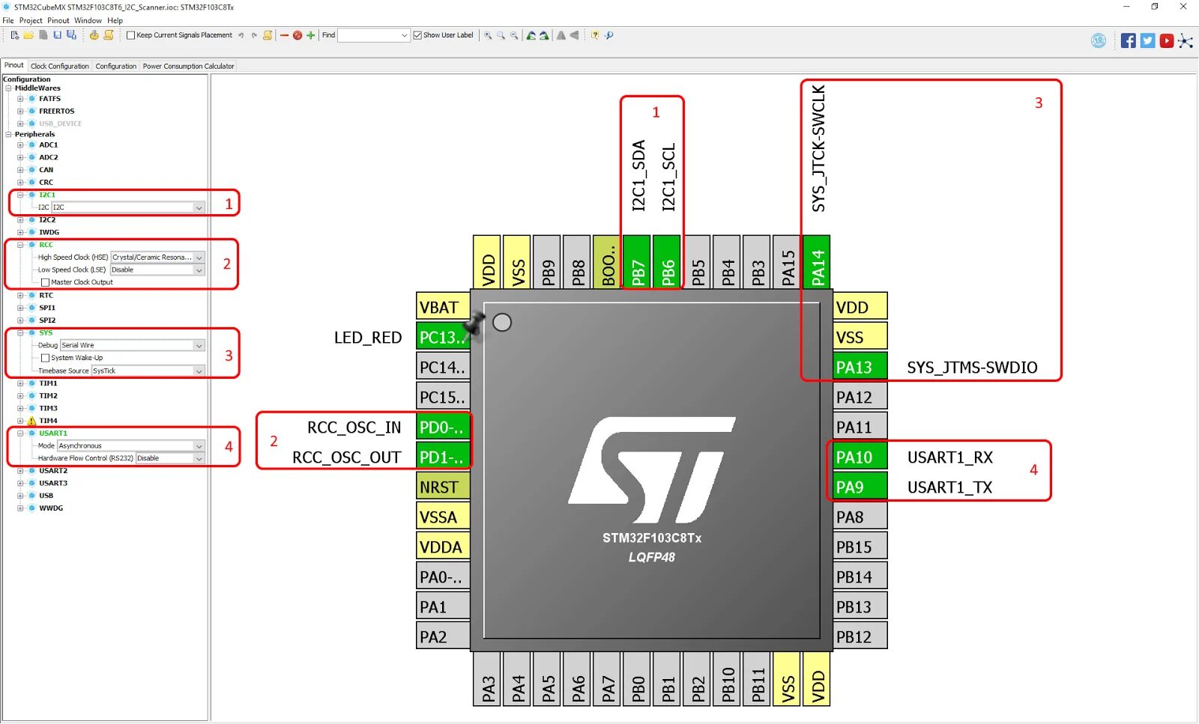Screen dimensions: 1199x724
Task: Click the search key toolbar icon
Action: (608, 35)
